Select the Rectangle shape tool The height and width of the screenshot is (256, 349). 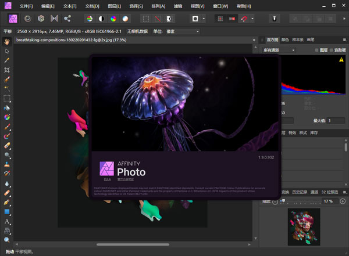7,211
